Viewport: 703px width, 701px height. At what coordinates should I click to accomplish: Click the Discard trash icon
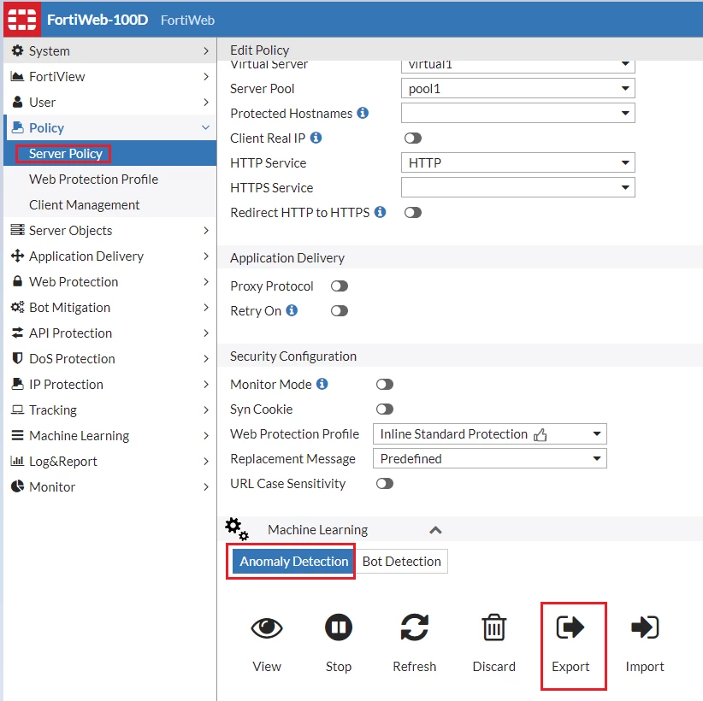coord(494,627)
